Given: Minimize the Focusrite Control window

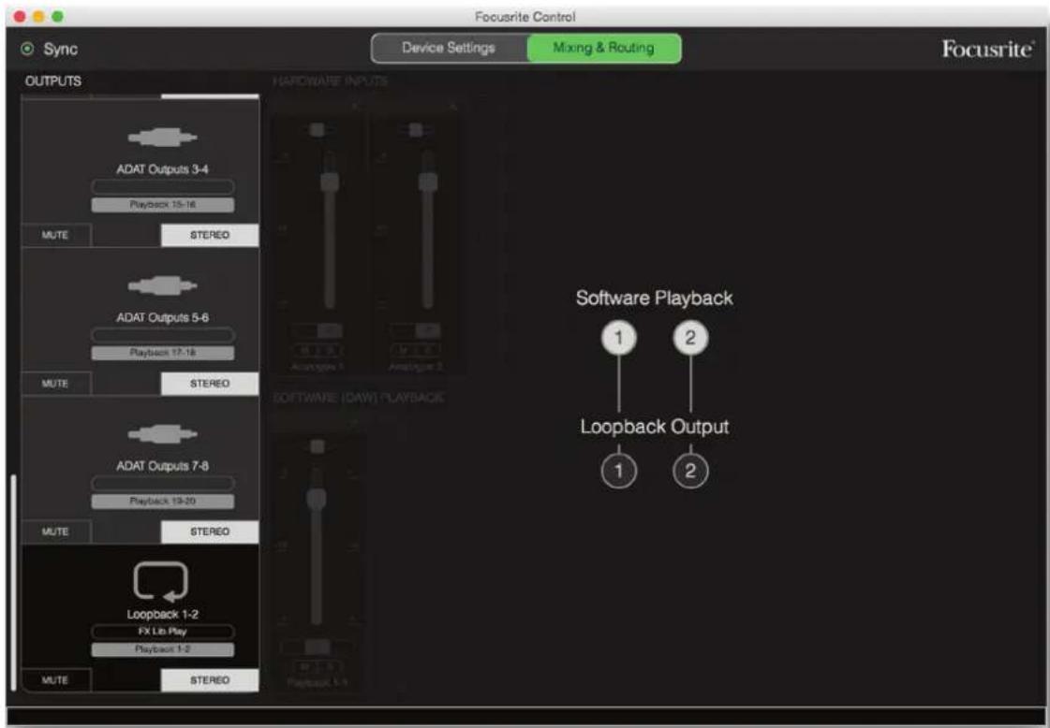Looking at the screenshot, I should [x=38, y=16].
